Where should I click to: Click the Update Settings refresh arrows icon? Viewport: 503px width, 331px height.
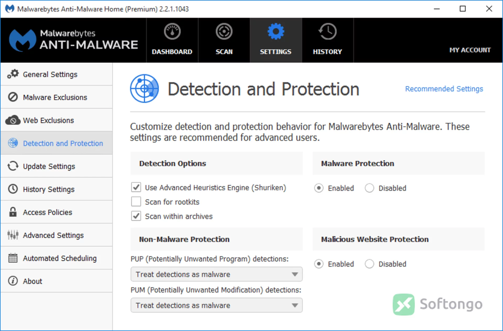pyautogui.click(x=13, y=166)
